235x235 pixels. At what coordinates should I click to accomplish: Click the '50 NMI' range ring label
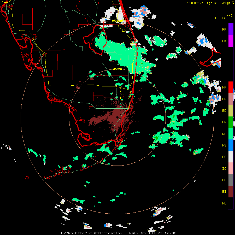pos(117,69)
